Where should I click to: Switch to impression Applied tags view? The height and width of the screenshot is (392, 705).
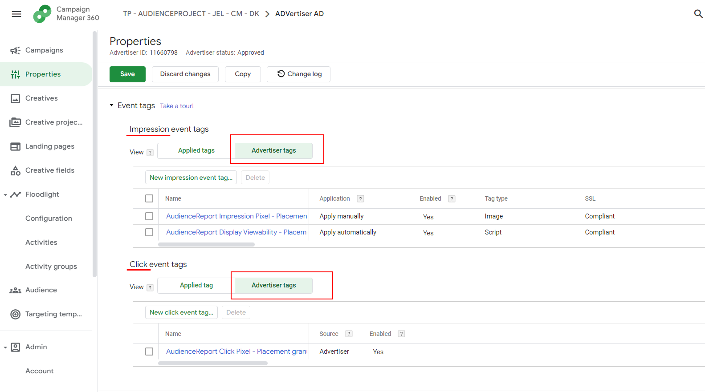coord(196,150)
